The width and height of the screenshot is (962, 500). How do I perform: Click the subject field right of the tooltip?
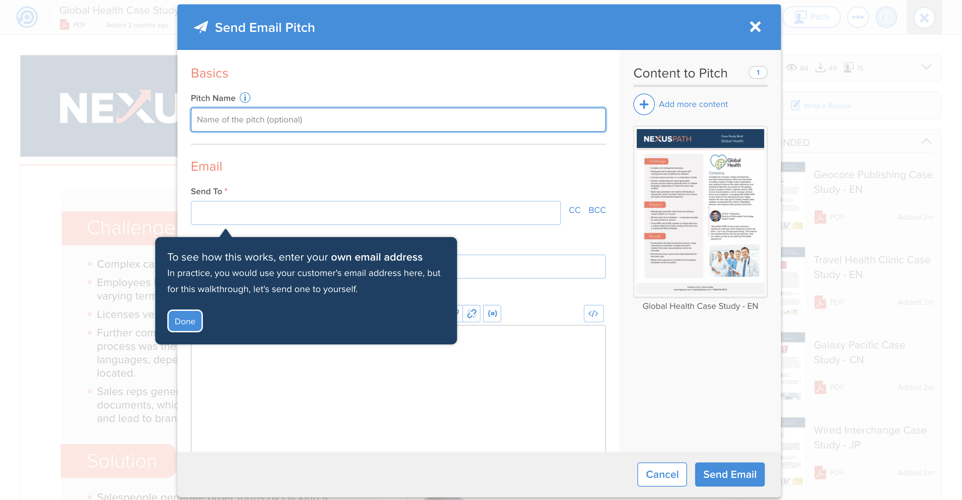click(531, 267)
